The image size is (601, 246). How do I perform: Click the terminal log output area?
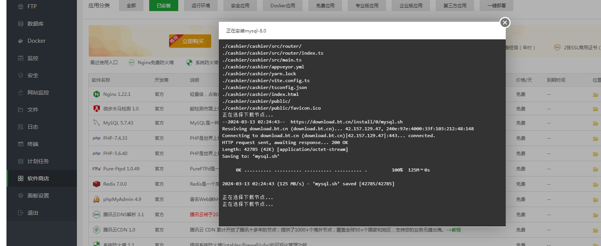point(362,133)
